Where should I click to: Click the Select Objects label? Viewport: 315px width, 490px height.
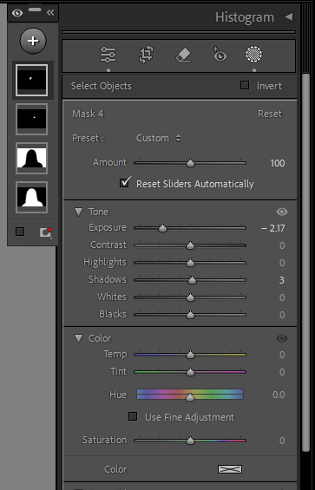pyautogui.click(x=102, y=86)
